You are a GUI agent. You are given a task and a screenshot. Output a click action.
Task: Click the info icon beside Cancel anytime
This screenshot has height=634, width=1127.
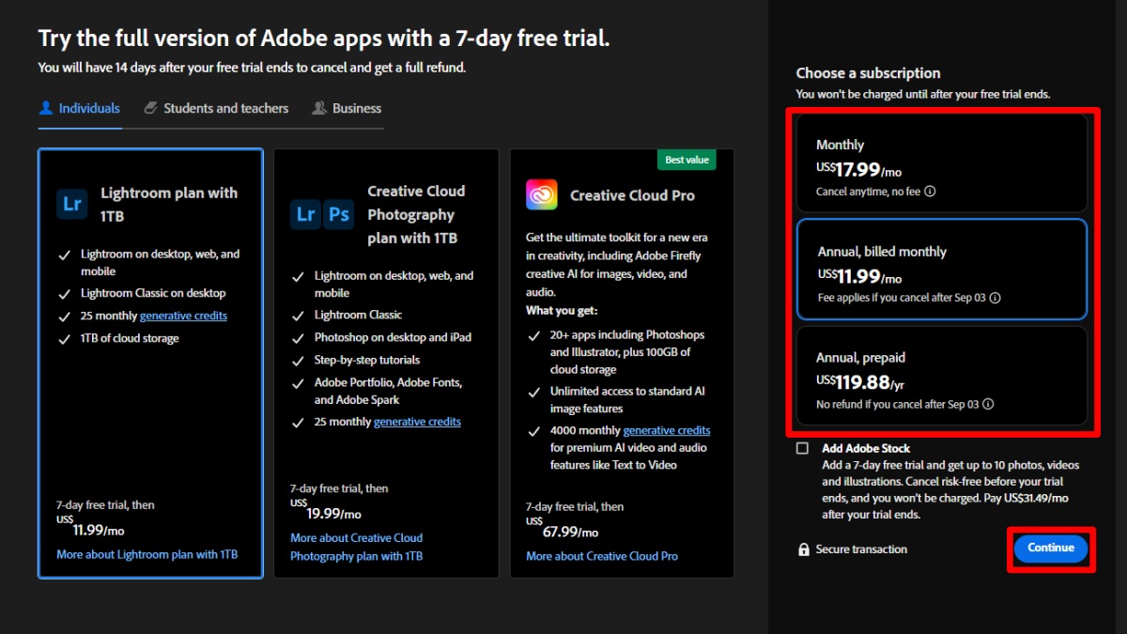[930, 192]
